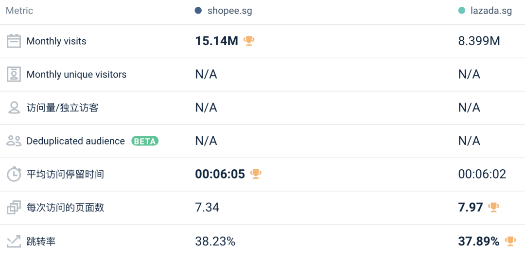Click the Monthly visits calendar icon
525x258 pixels.
(14, 41)
